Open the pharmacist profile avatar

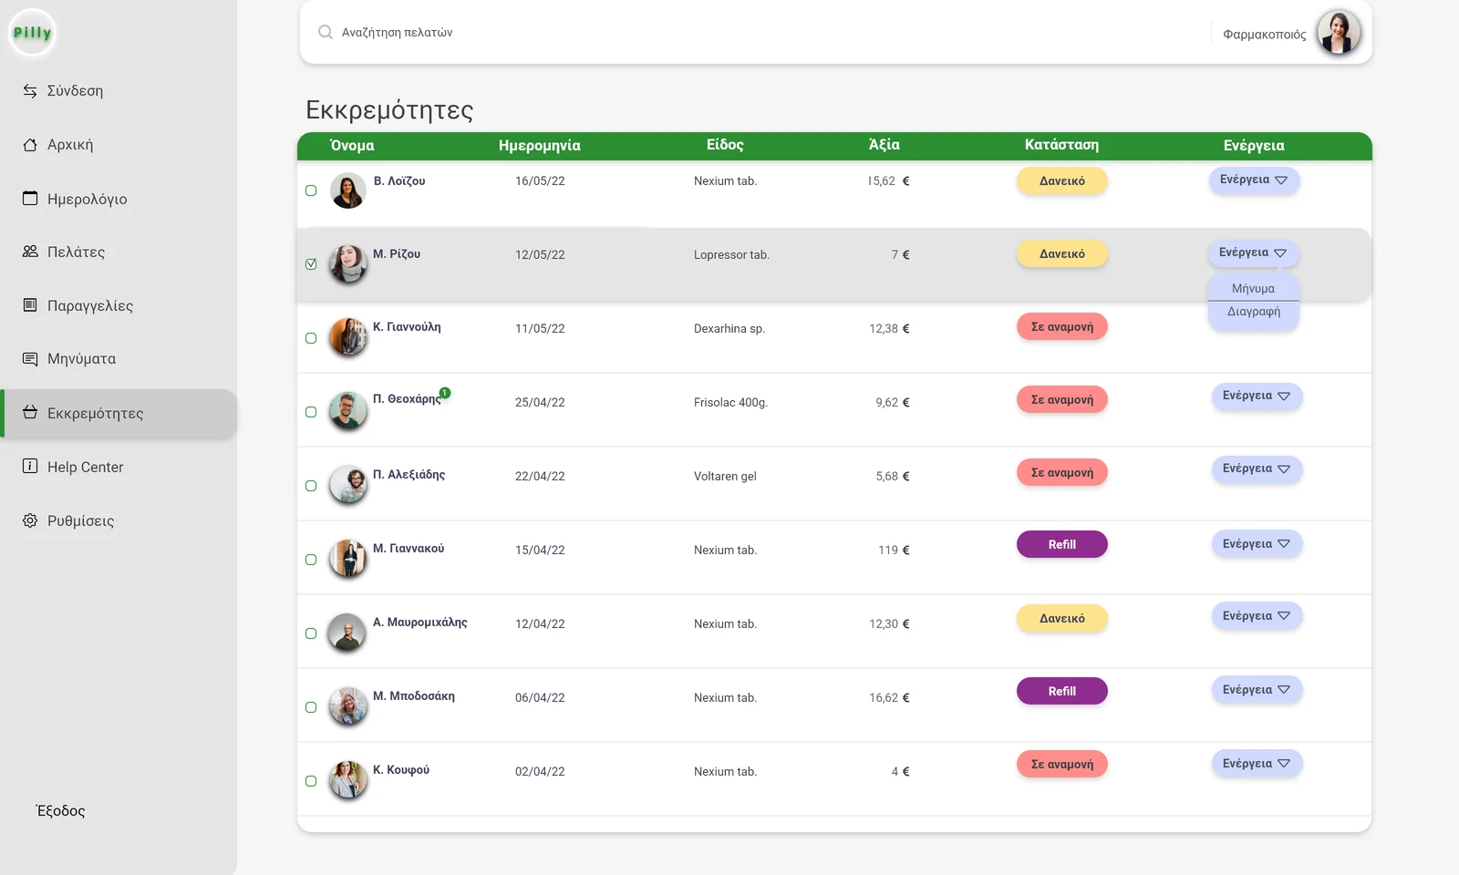(x=1339, y=33)
